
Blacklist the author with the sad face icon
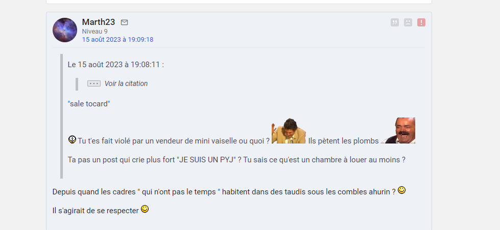click(408, 22)
